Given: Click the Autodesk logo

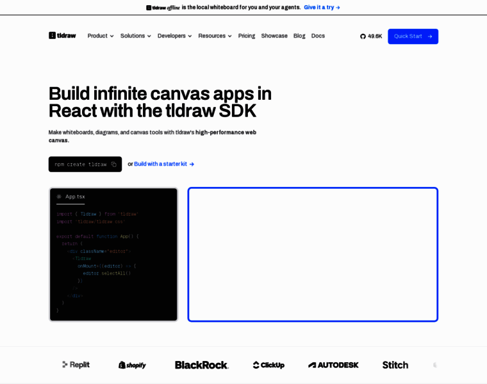Looking at the screenshot, I should coord(333,365).
